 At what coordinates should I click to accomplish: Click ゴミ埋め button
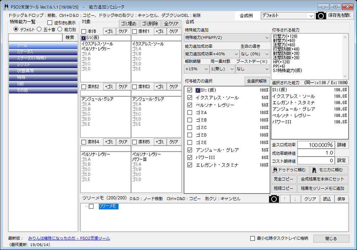[x=129, y=24]
